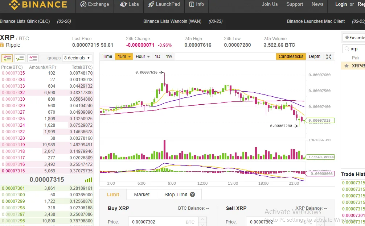Show buy orders only view icon

click(20, 58)
